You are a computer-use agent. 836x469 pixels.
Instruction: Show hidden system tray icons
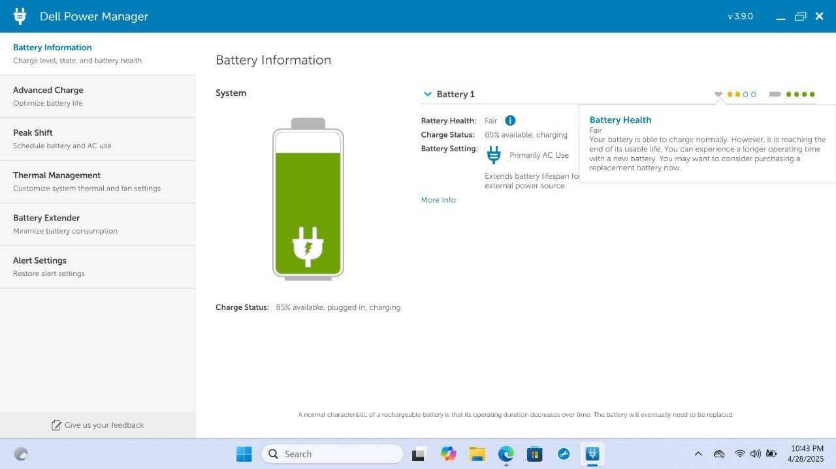(x=698, y=454)
